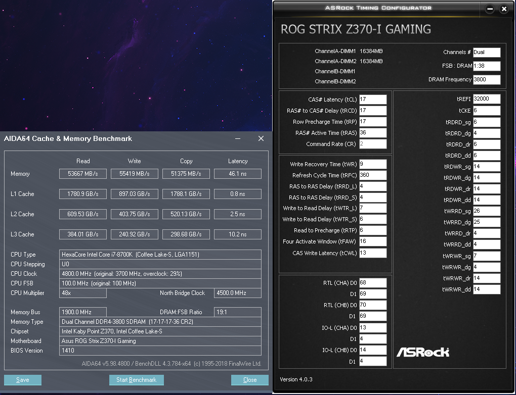This screenshot has height=395, width=516.
Task: Click the Memory Latency value 46.1 ns
Action: pyautogui.click(x=238, y=174)
